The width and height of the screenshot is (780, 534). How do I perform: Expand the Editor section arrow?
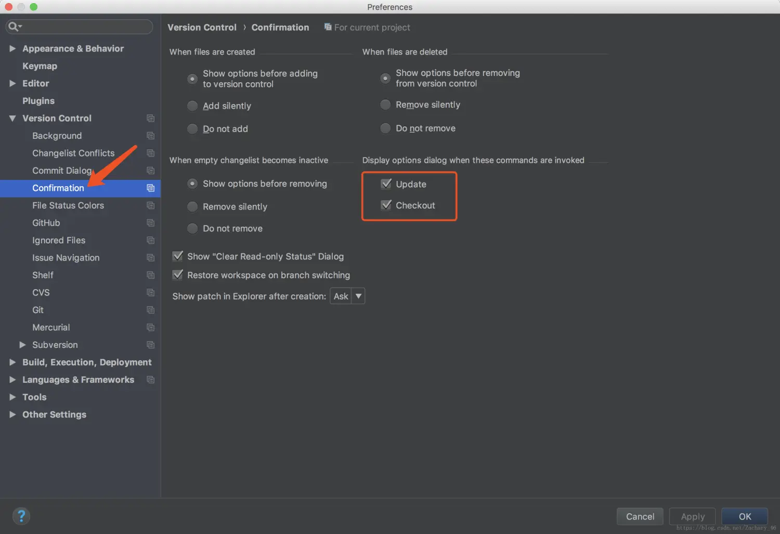[x=12, y=83]
